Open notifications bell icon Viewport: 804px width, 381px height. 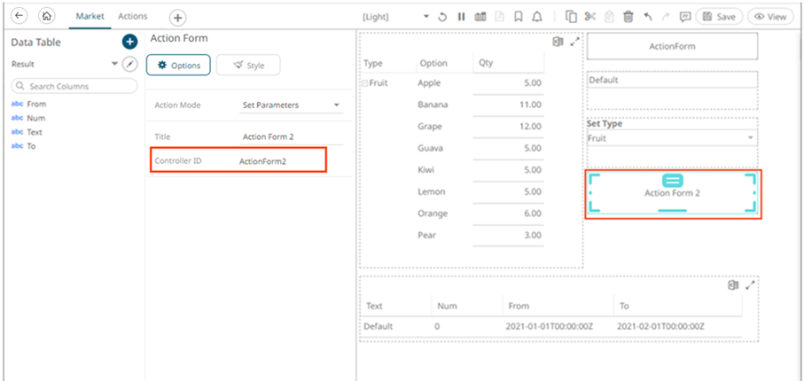tap(537, 17)
